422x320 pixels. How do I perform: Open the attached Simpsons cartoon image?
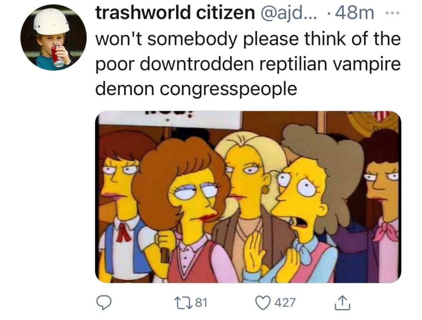pos(248,196)
